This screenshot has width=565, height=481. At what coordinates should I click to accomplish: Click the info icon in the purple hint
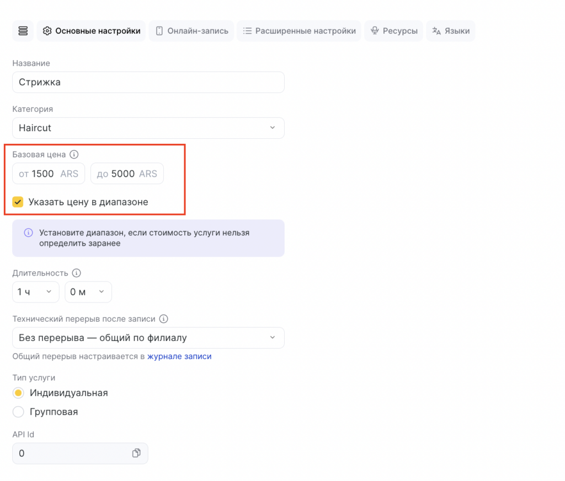(28, 233)
